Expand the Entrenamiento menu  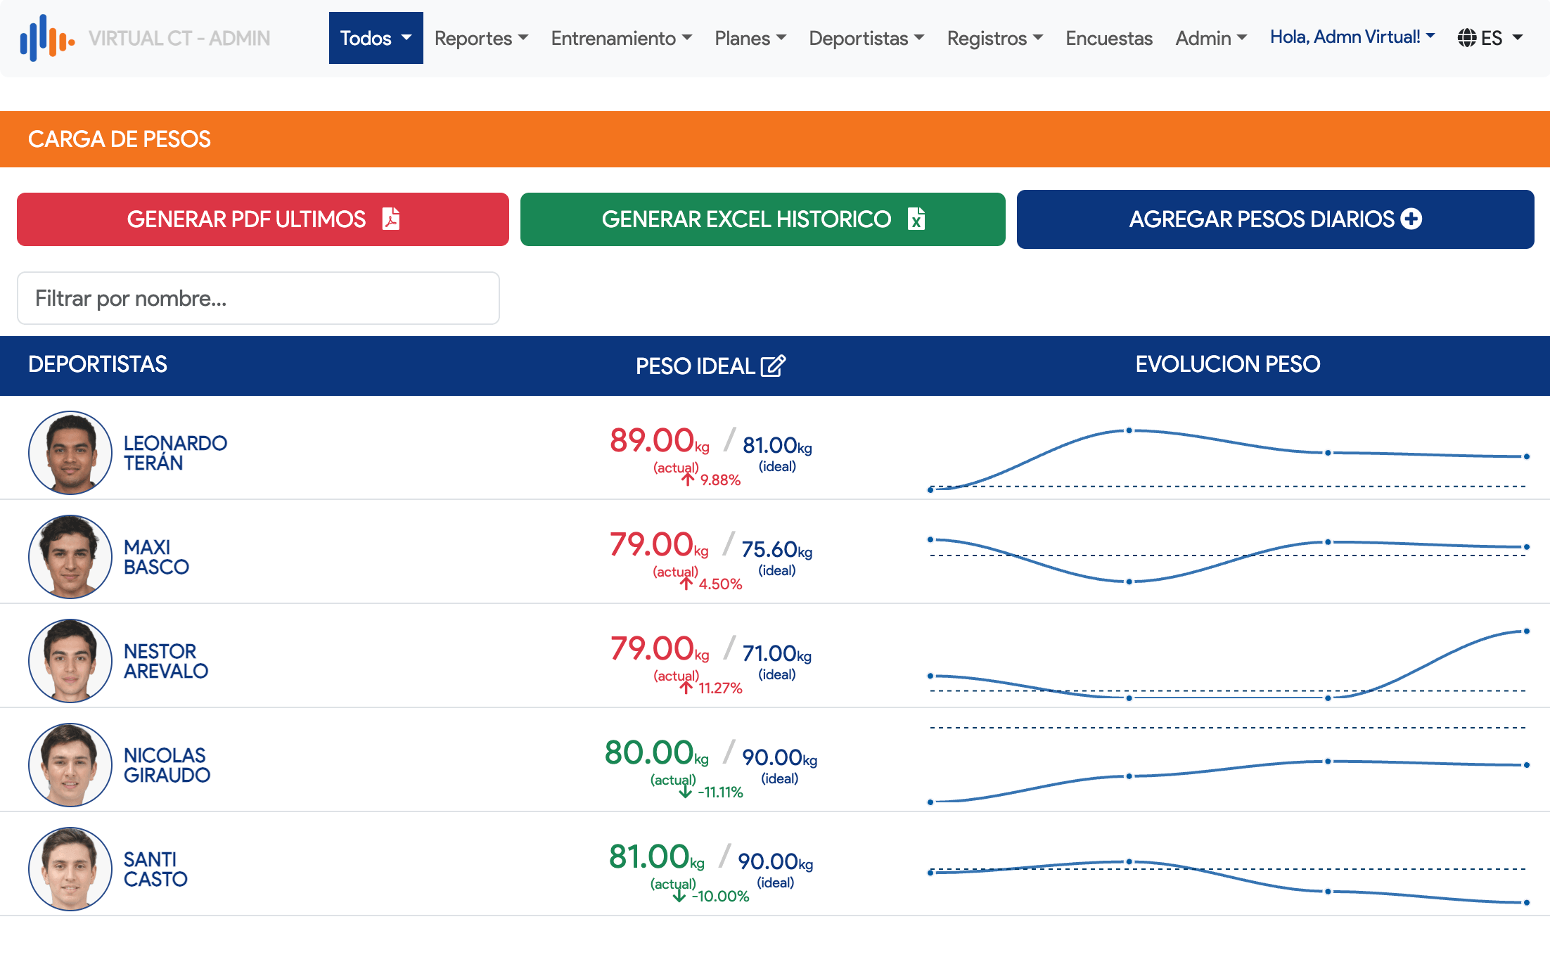(x=621, y=38)
